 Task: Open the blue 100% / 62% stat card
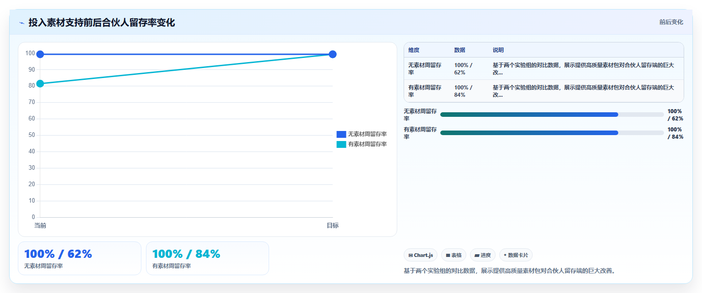[80, 258]
